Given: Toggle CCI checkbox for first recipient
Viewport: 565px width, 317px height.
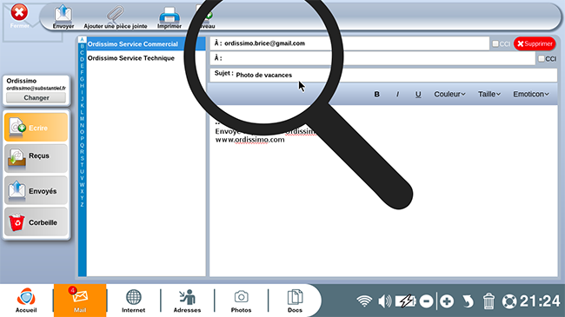Looking at the screenshot, I should (495, 43).
